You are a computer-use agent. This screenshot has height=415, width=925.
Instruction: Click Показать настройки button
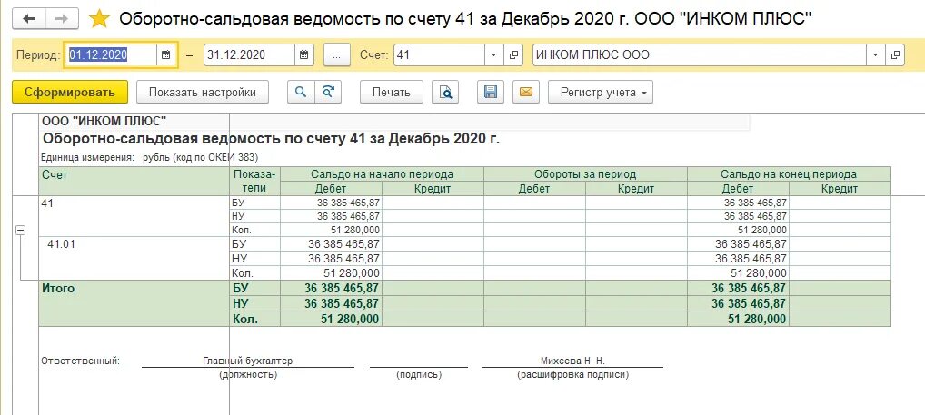(x=203, y=92)
